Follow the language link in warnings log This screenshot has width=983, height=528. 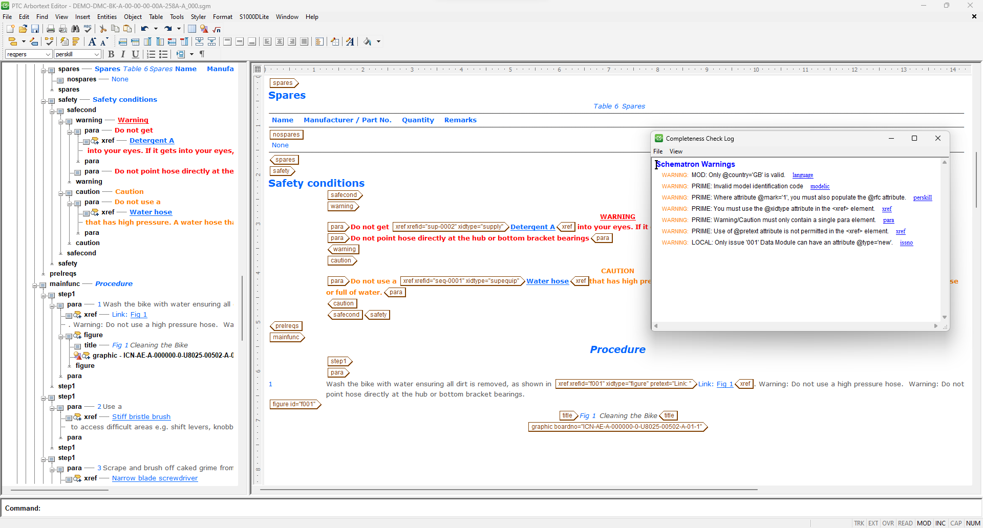802,175
